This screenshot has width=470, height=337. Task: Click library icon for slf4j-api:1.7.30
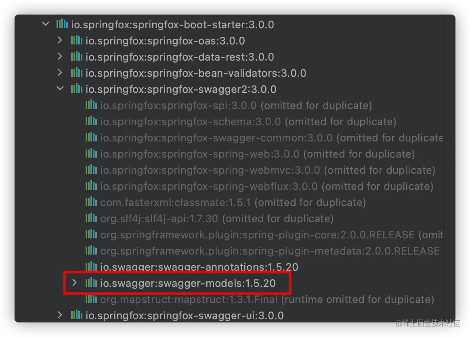coord(91,218)
